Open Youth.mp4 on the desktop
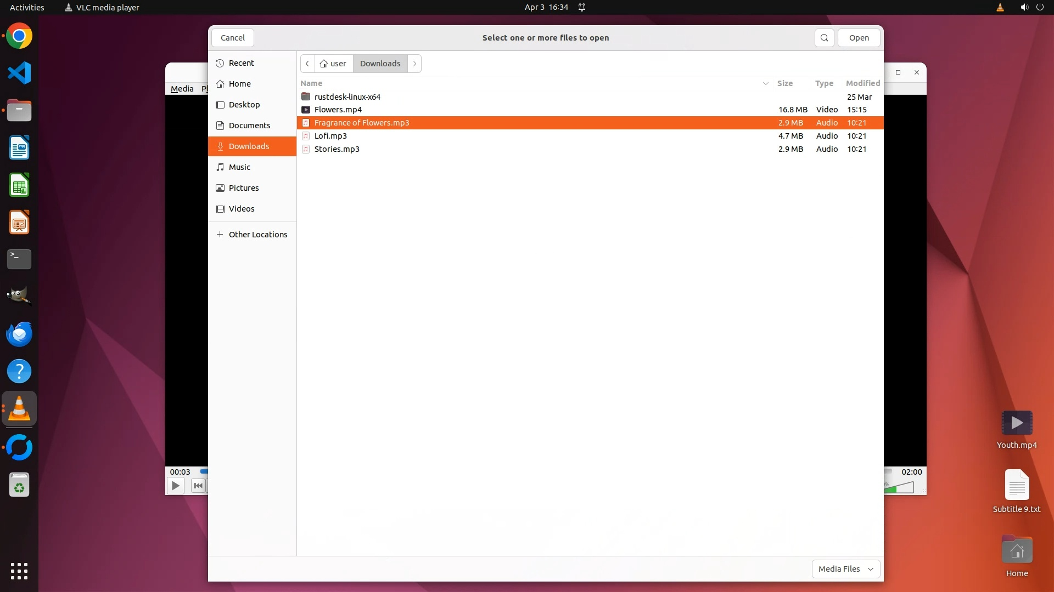 click(x=1016, y=424)
